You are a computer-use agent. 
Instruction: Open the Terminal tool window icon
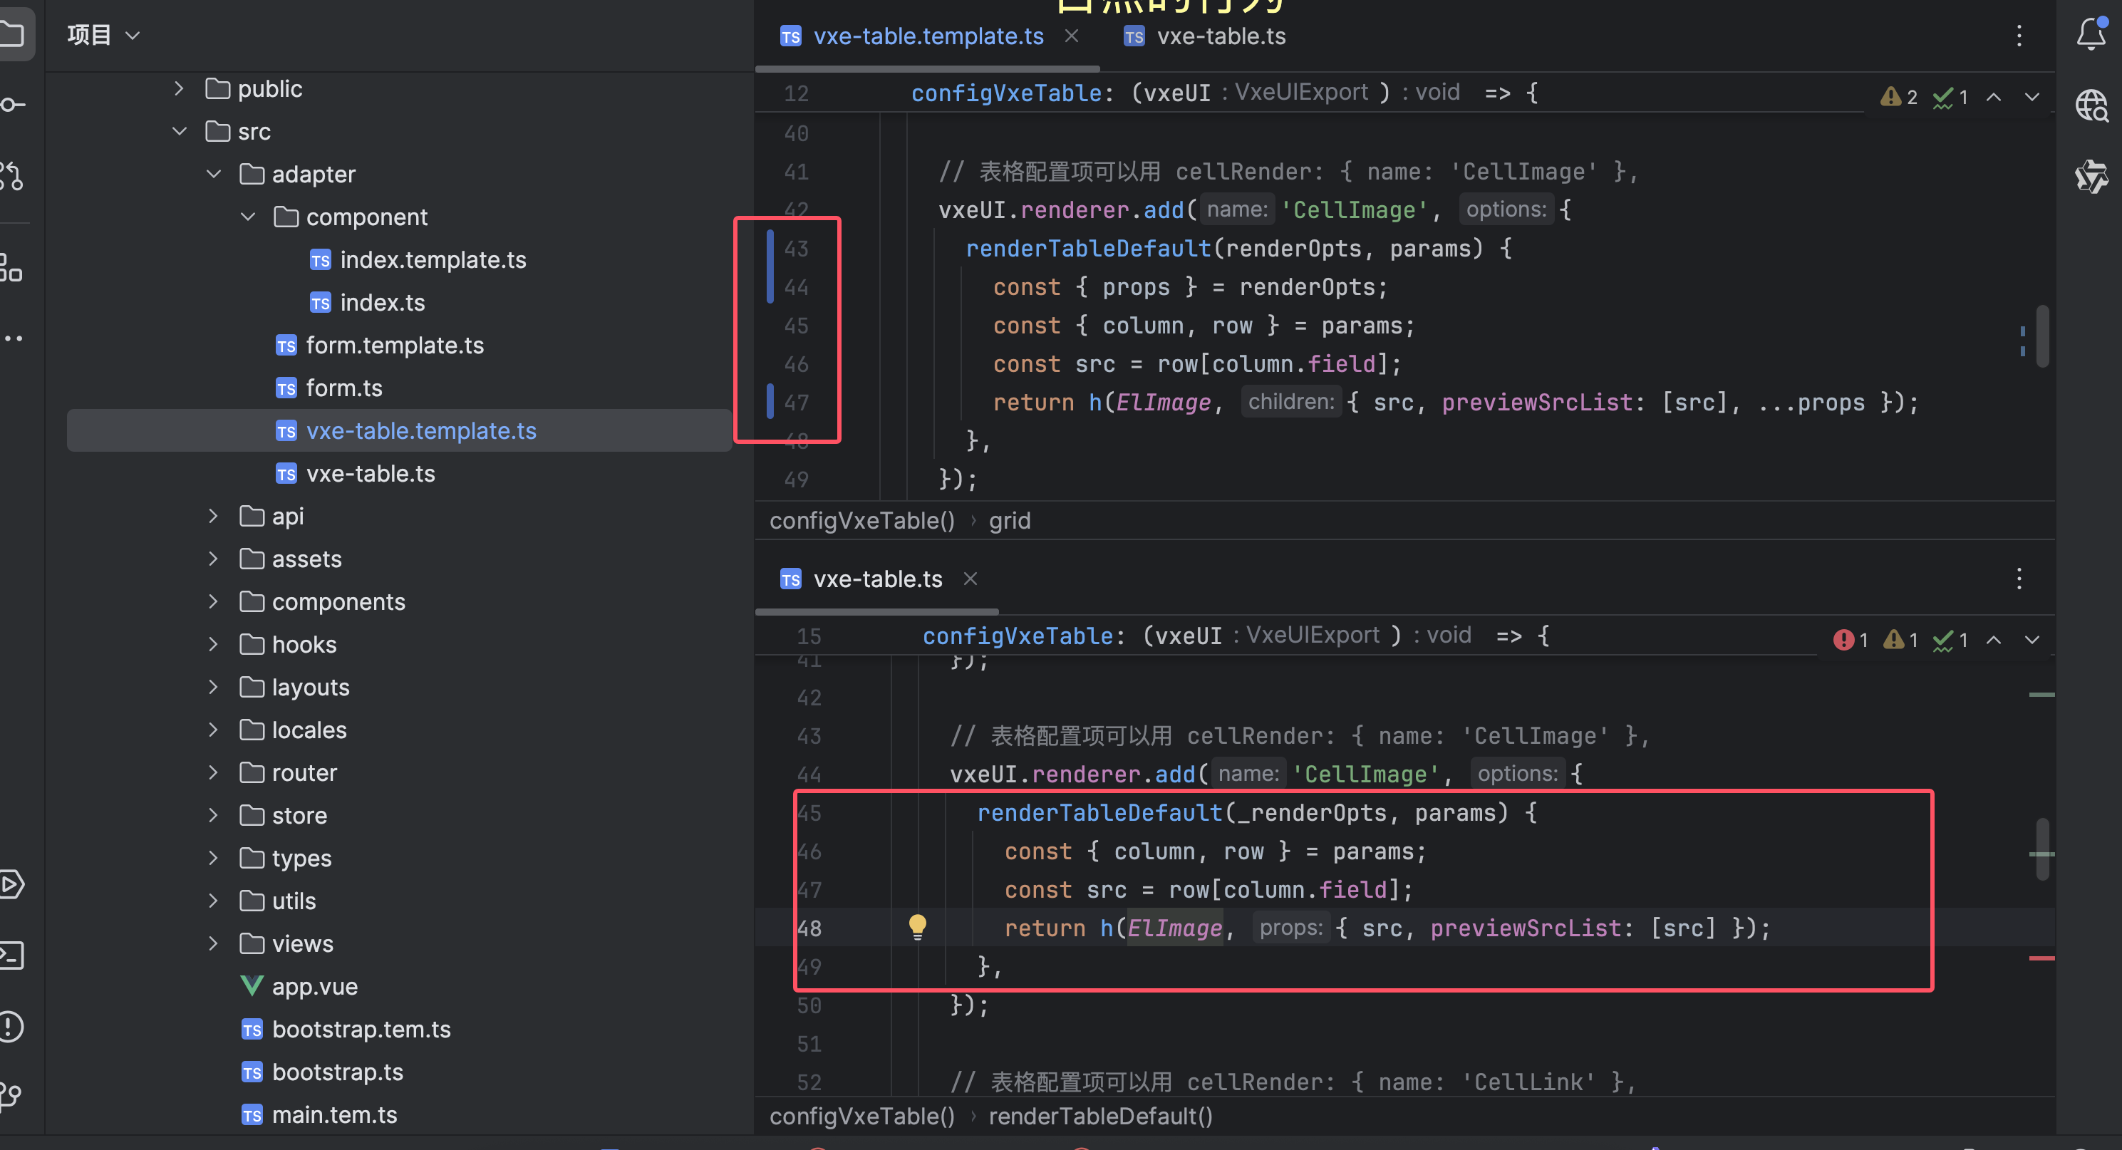click(x=11, y=955)
